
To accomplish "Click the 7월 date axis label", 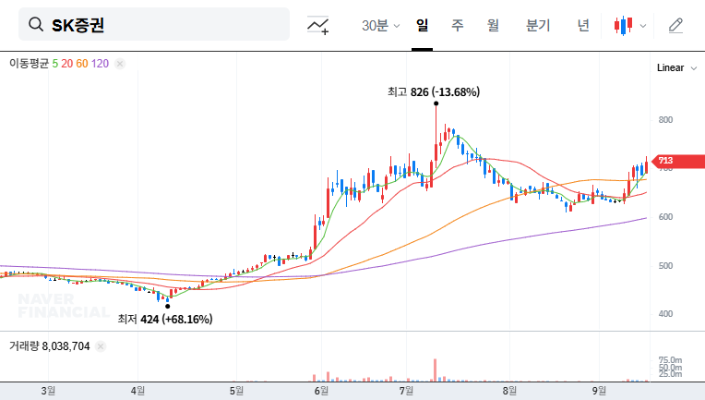I will (406, 391).
